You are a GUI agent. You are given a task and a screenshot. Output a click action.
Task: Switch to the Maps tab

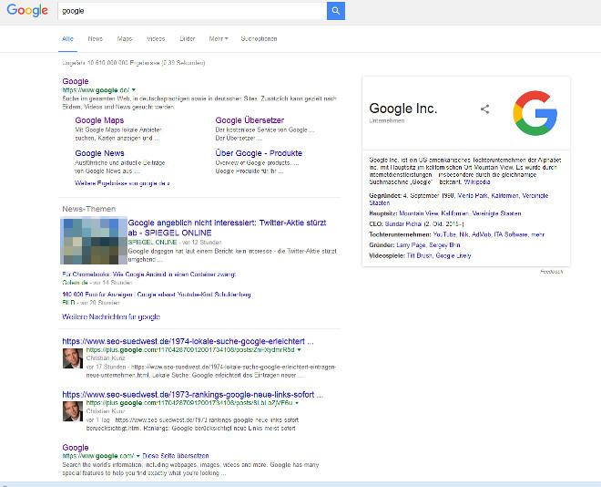[125, 39]
